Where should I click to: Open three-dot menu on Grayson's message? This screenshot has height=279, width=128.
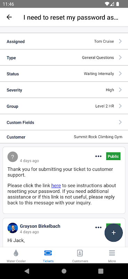point(98,227)
